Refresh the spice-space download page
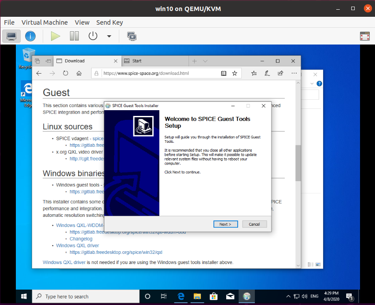The height and width of the screenshot is (305, 375). (66, 73)
